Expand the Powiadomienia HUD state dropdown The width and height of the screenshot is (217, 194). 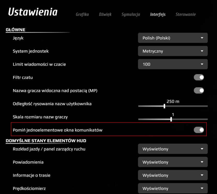tap(173, 162)
